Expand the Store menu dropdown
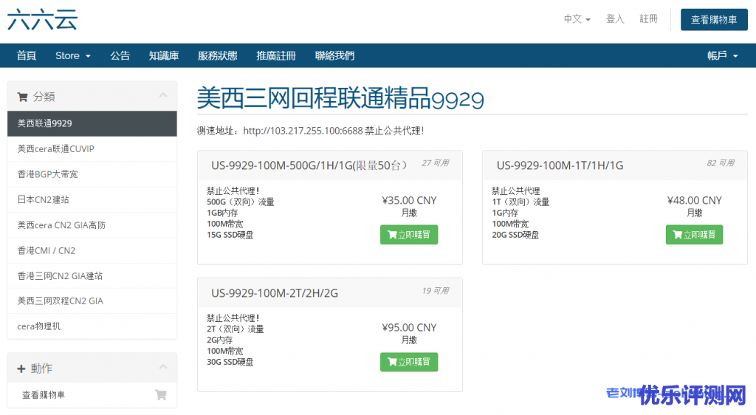This screenshot has height=415, width=756. [x=72, y=55]
